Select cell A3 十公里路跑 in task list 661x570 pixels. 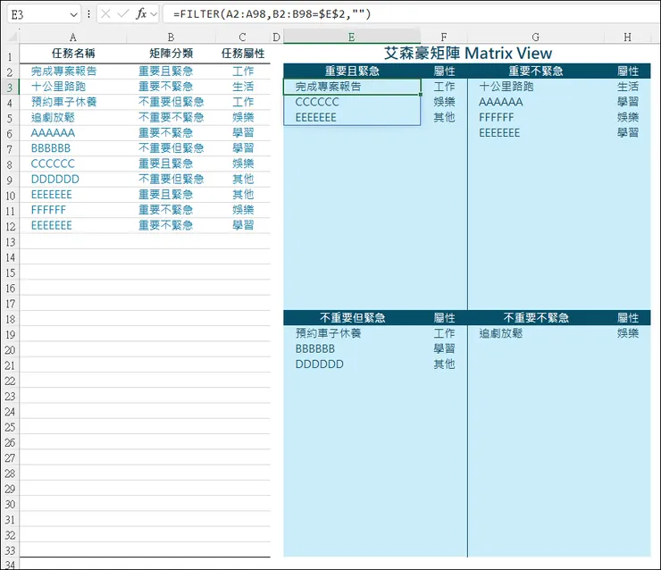73,87
